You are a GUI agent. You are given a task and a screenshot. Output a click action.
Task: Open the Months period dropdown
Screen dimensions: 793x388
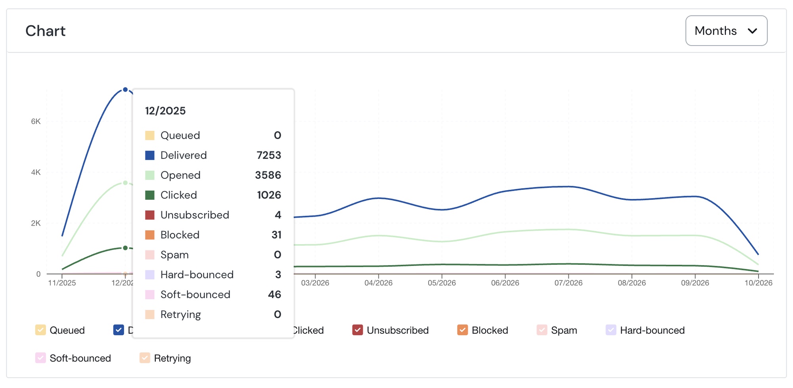point(726,31)
